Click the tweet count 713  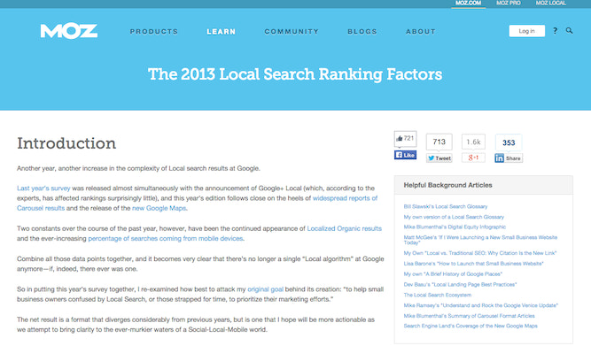pyautogui.click(x=439, y=142)
